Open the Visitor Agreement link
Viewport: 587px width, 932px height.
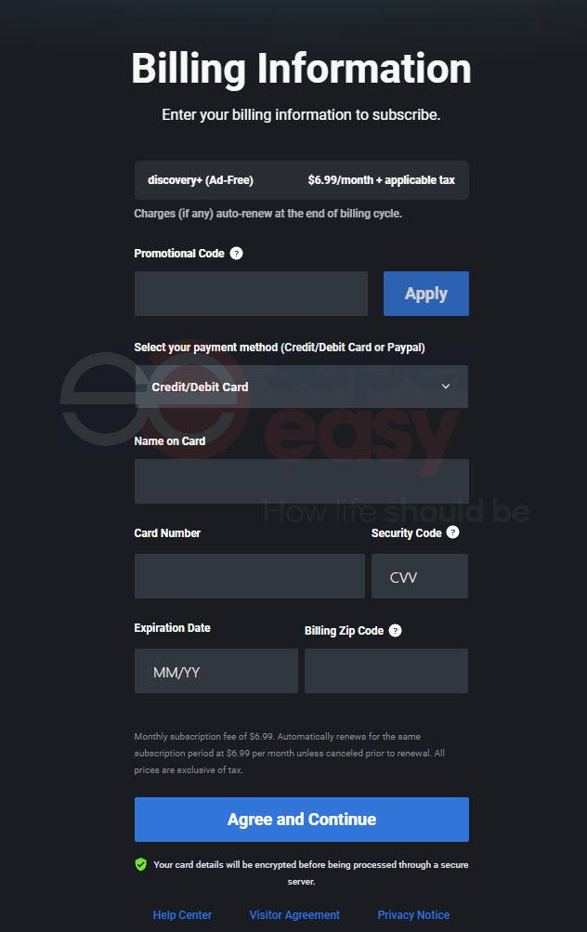coord(294,914)
